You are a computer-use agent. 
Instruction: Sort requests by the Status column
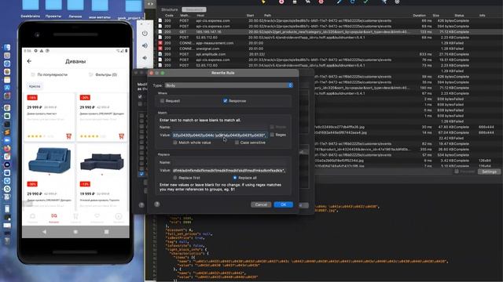(x=459, y=16)
